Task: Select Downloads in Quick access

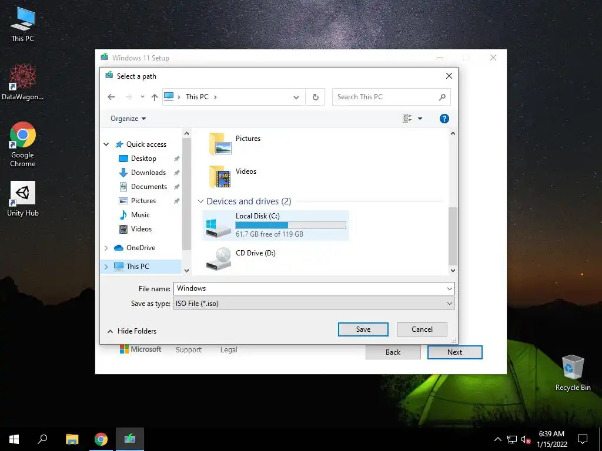Action: (148, 173)
